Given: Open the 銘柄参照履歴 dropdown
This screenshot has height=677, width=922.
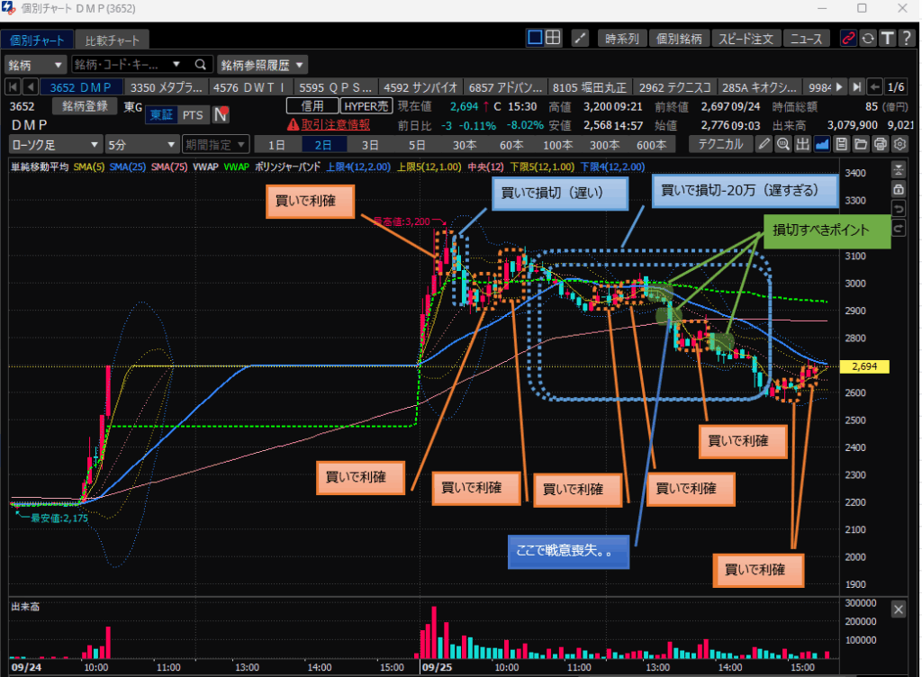Looking at the screenshot, I should (x=263, y=65).
